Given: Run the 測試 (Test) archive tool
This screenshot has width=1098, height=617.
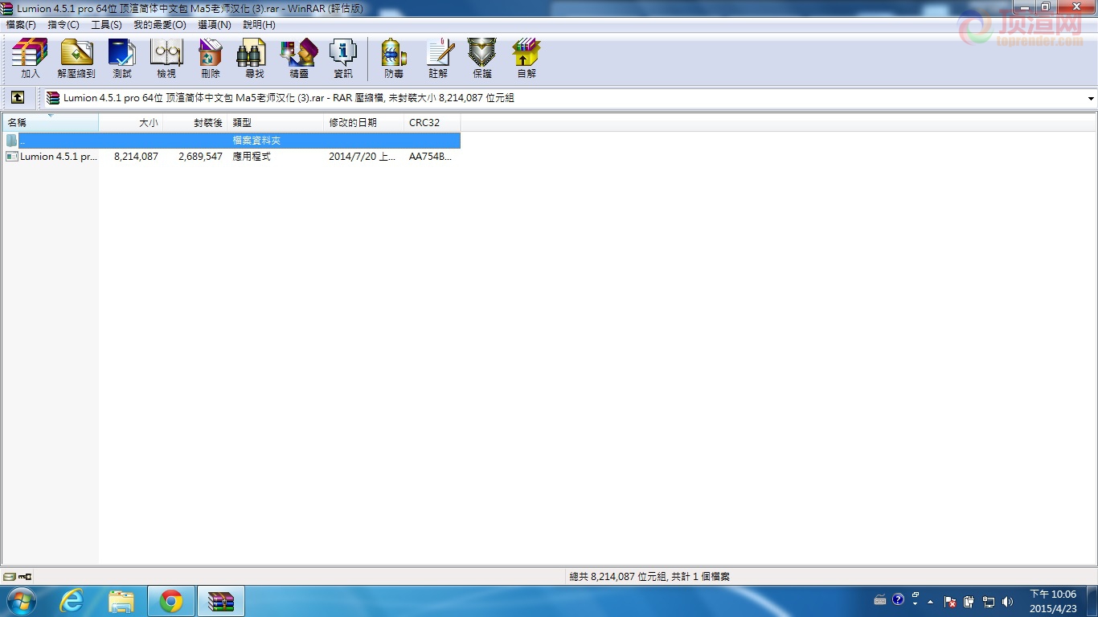Looking at the screenshot, I should tap(122, 59).
